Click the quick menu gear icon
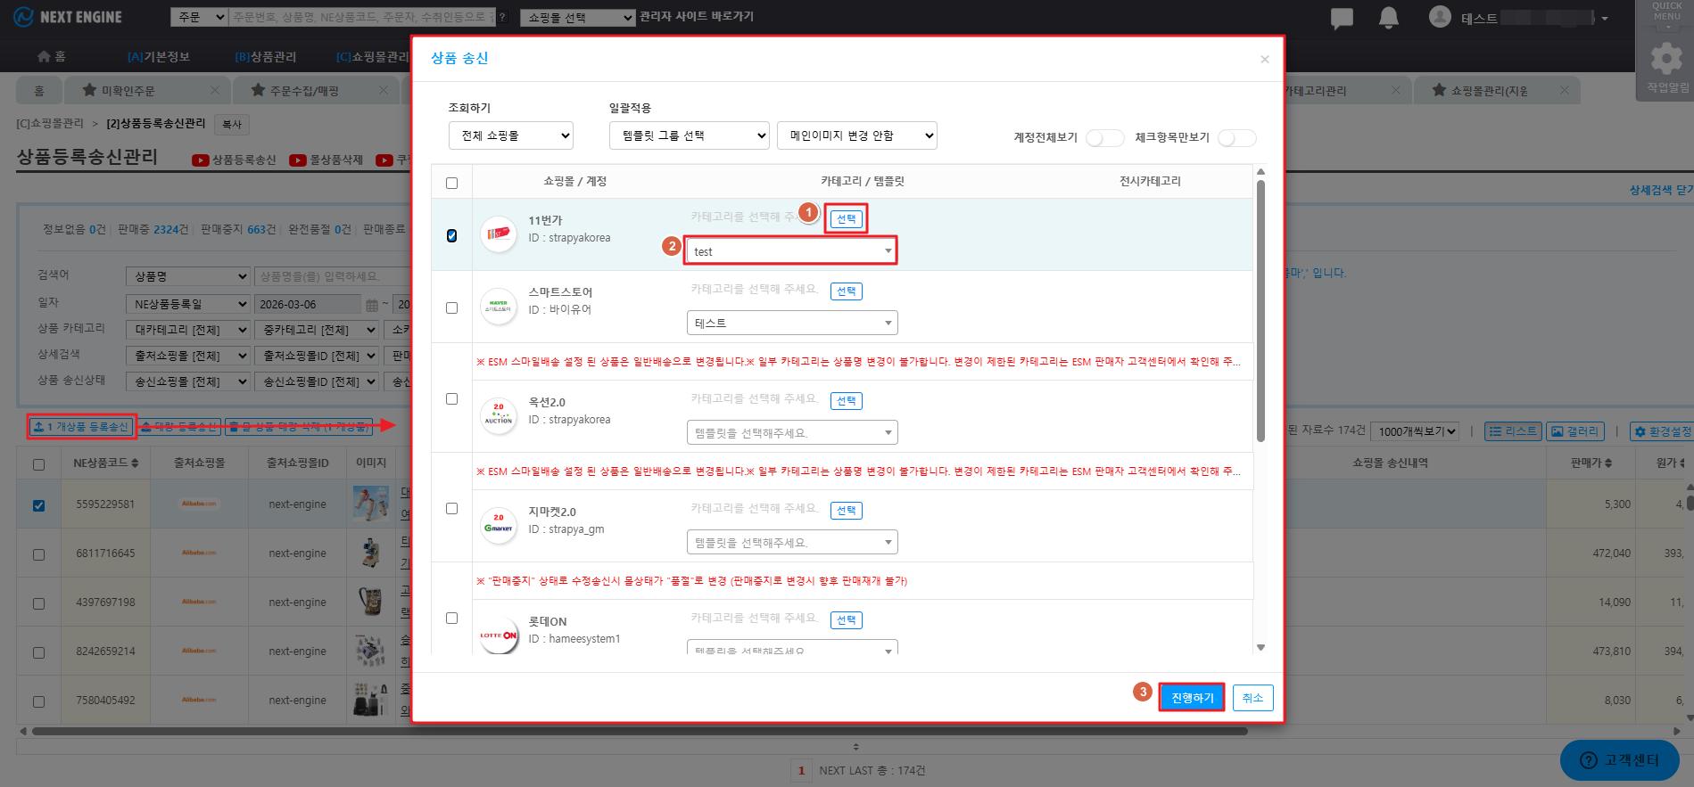This screenshot has height=787, width=1694. (1665, 59)
